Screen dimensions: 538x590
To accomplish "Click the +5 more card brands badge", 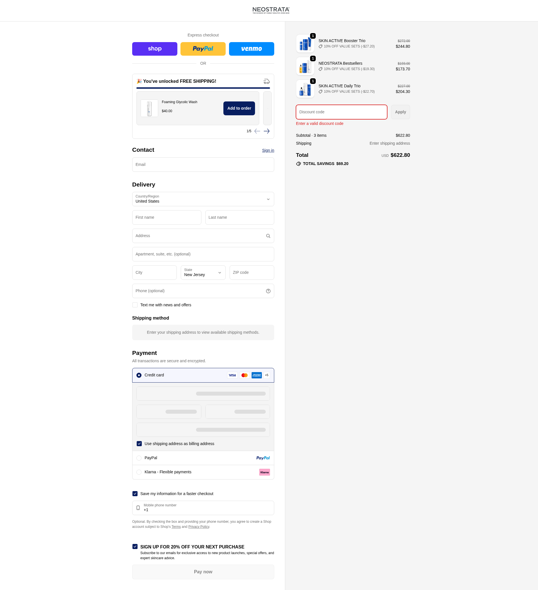I will (267, 375).
